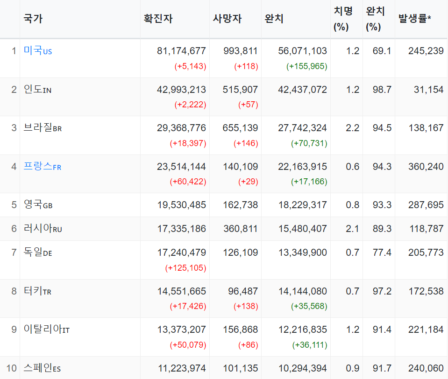Click Spain's deaths value 101,135
448x379 pixels.
pyautogui.click(x=241, y=368)
